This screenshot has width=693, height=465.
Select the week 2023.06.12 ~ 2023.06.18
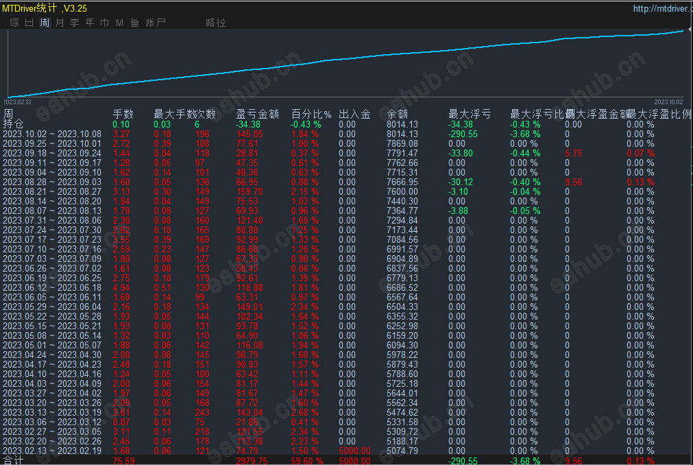click(52, 287)
